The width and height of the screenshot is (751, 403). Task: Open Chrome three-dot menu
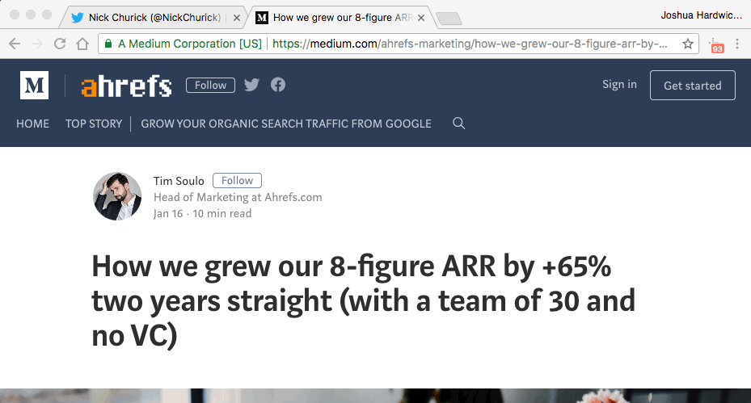pyautogui.click(x=737, y=44)
